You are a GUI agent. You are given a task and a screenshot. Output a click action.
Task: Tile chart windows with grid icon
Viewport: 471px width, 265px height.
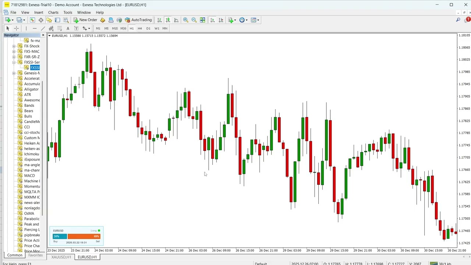[202, 20]
